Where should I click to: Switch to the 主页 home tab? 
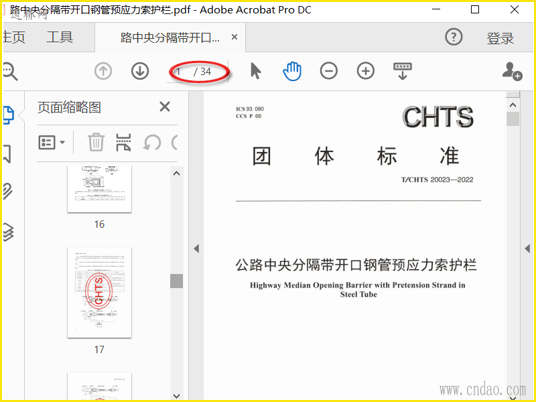point(13,37)
